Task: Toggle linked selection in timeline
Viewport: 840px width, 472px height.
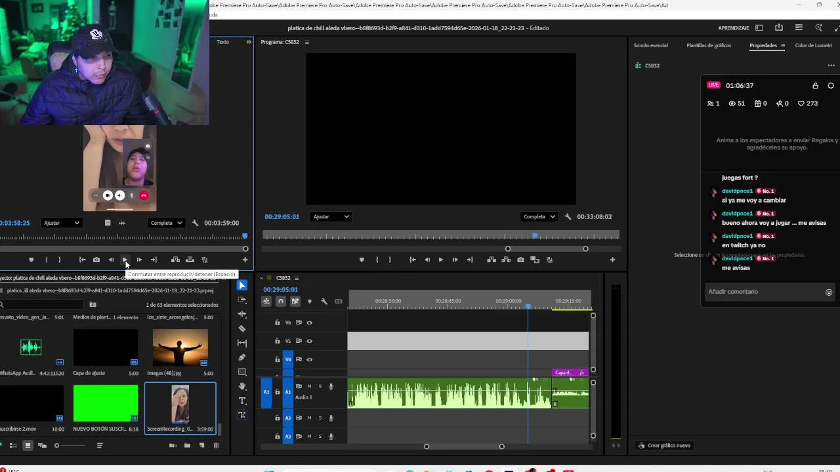Action: pos(295,301)
